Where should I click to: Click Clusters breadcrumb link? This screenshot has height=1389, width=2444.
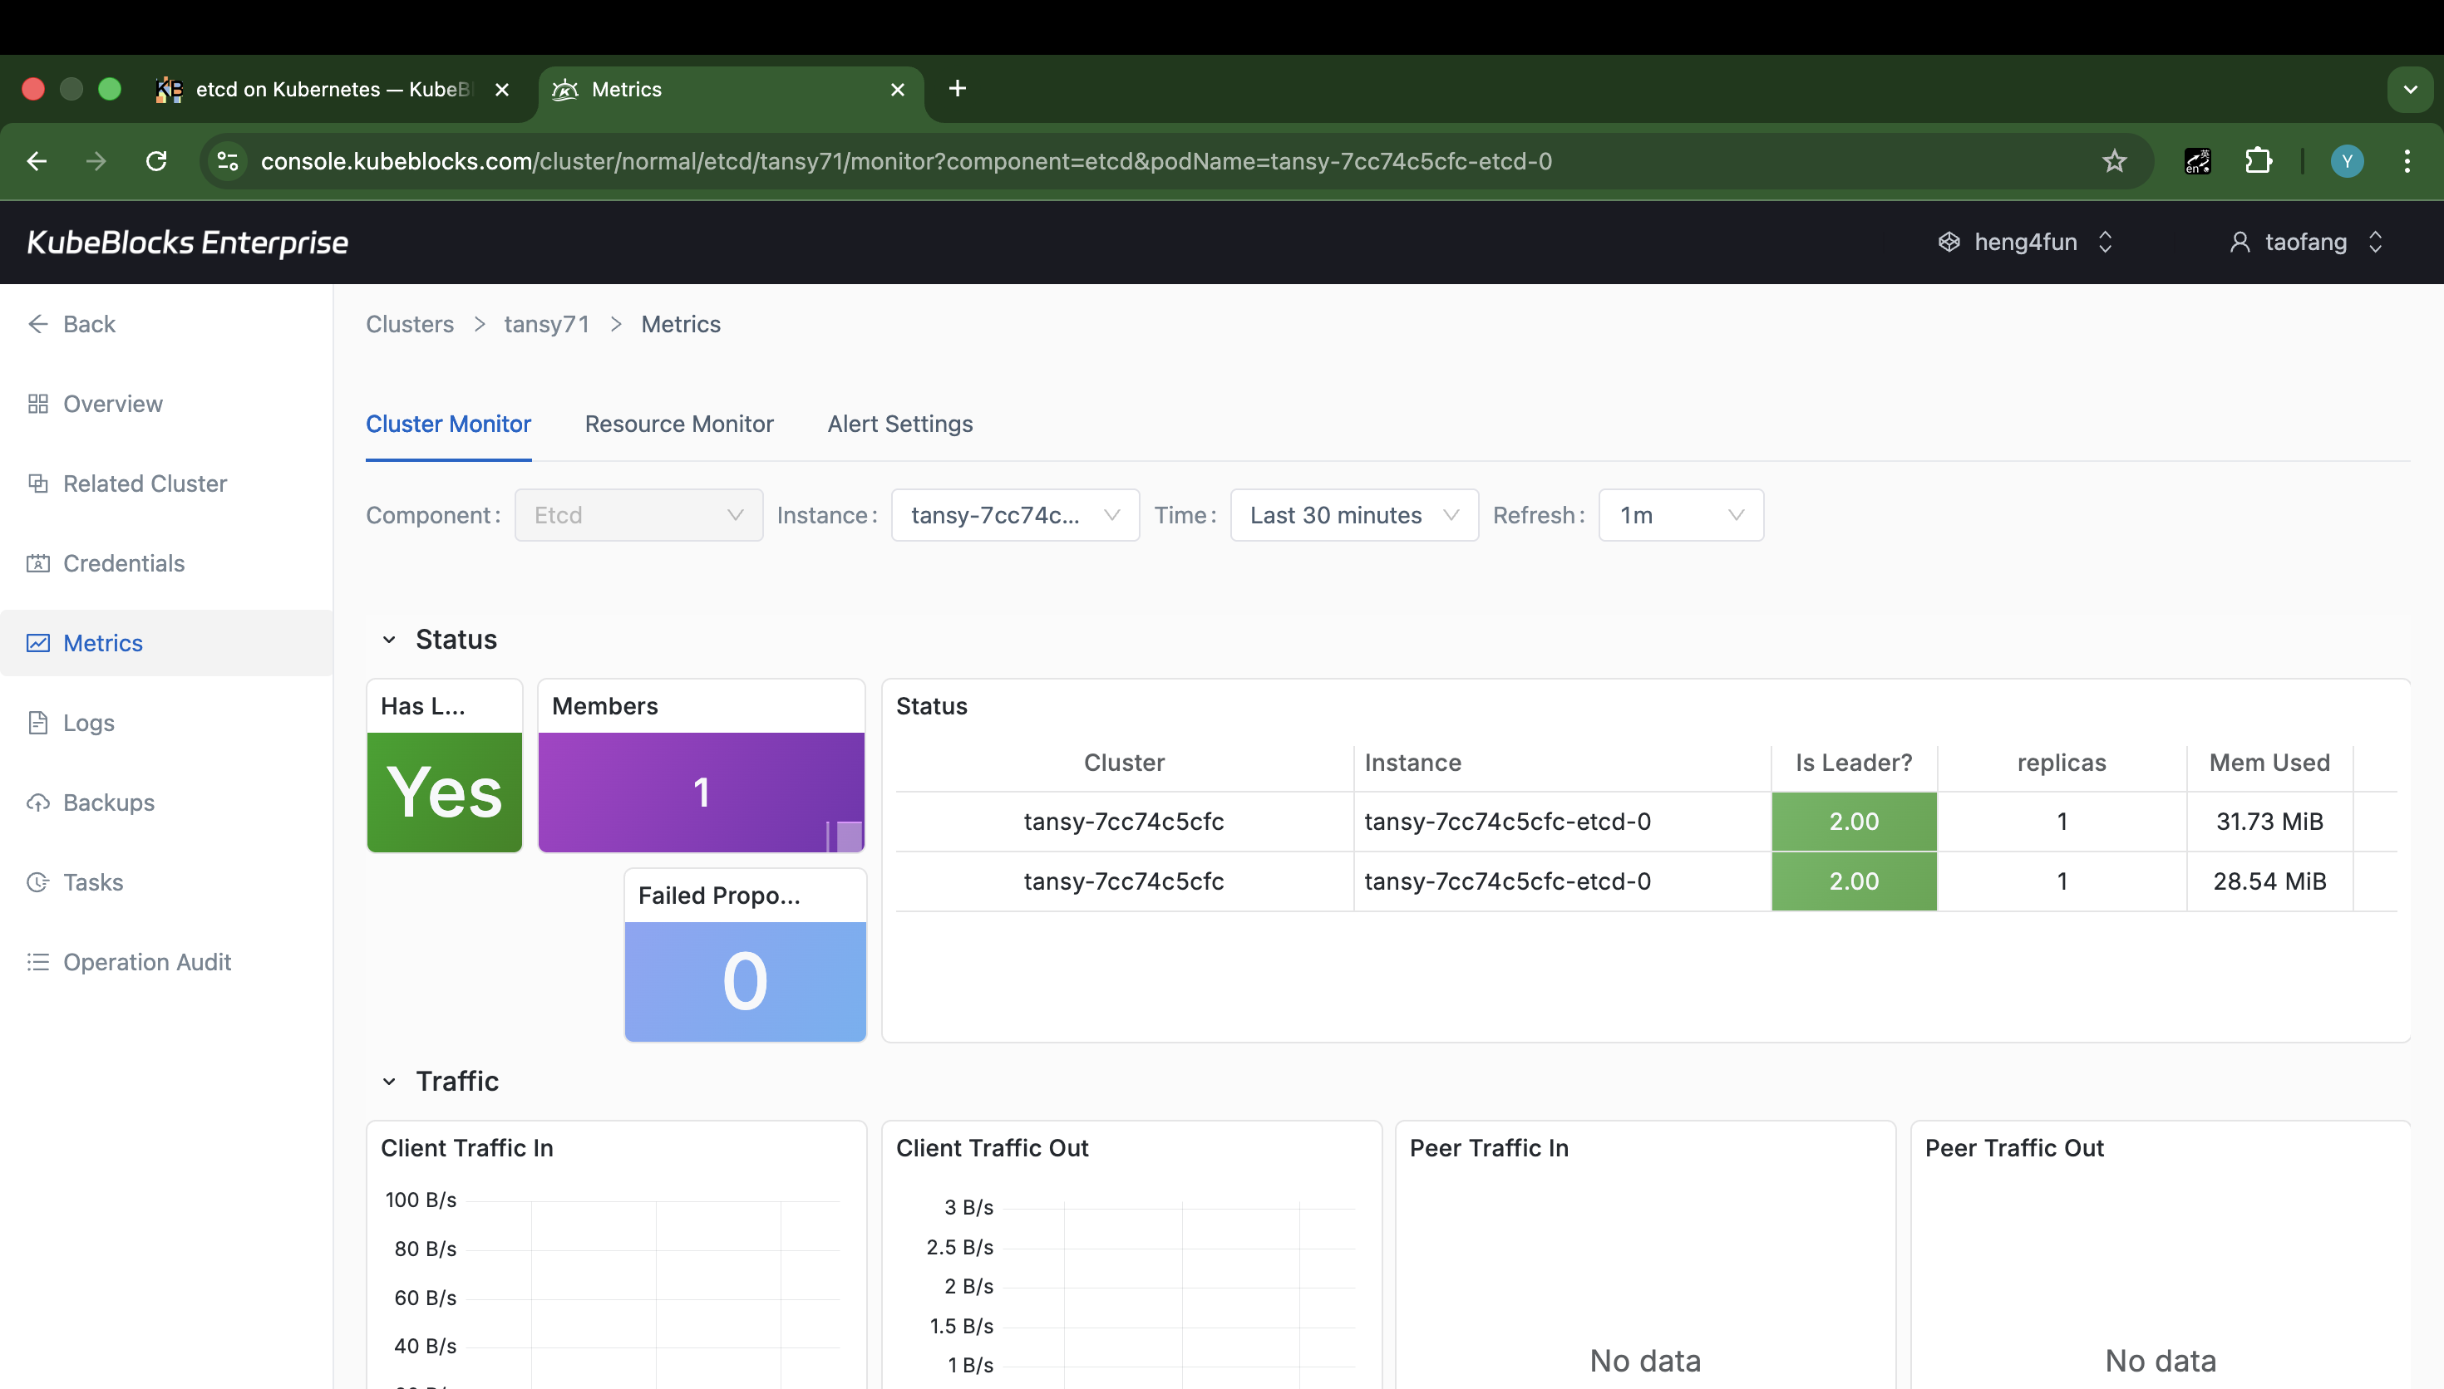pos(411,324)
